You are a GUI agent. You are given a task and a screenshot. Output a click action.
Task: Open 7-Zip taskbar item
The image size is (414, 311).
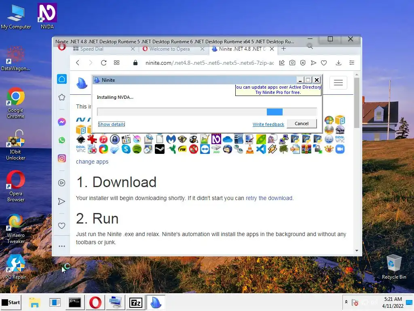coord(136,302)
